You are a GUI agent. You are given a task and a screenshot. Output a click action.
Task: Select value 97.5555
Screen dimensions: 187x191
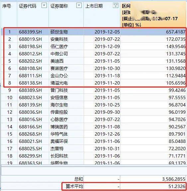[x=177, y=98]
